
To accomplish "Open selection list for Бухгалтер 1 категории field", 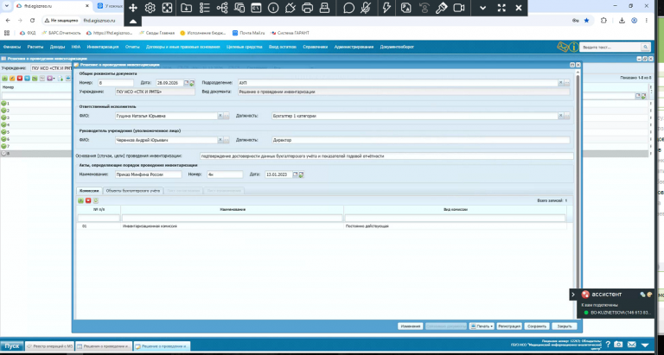I will coord(567,116).
